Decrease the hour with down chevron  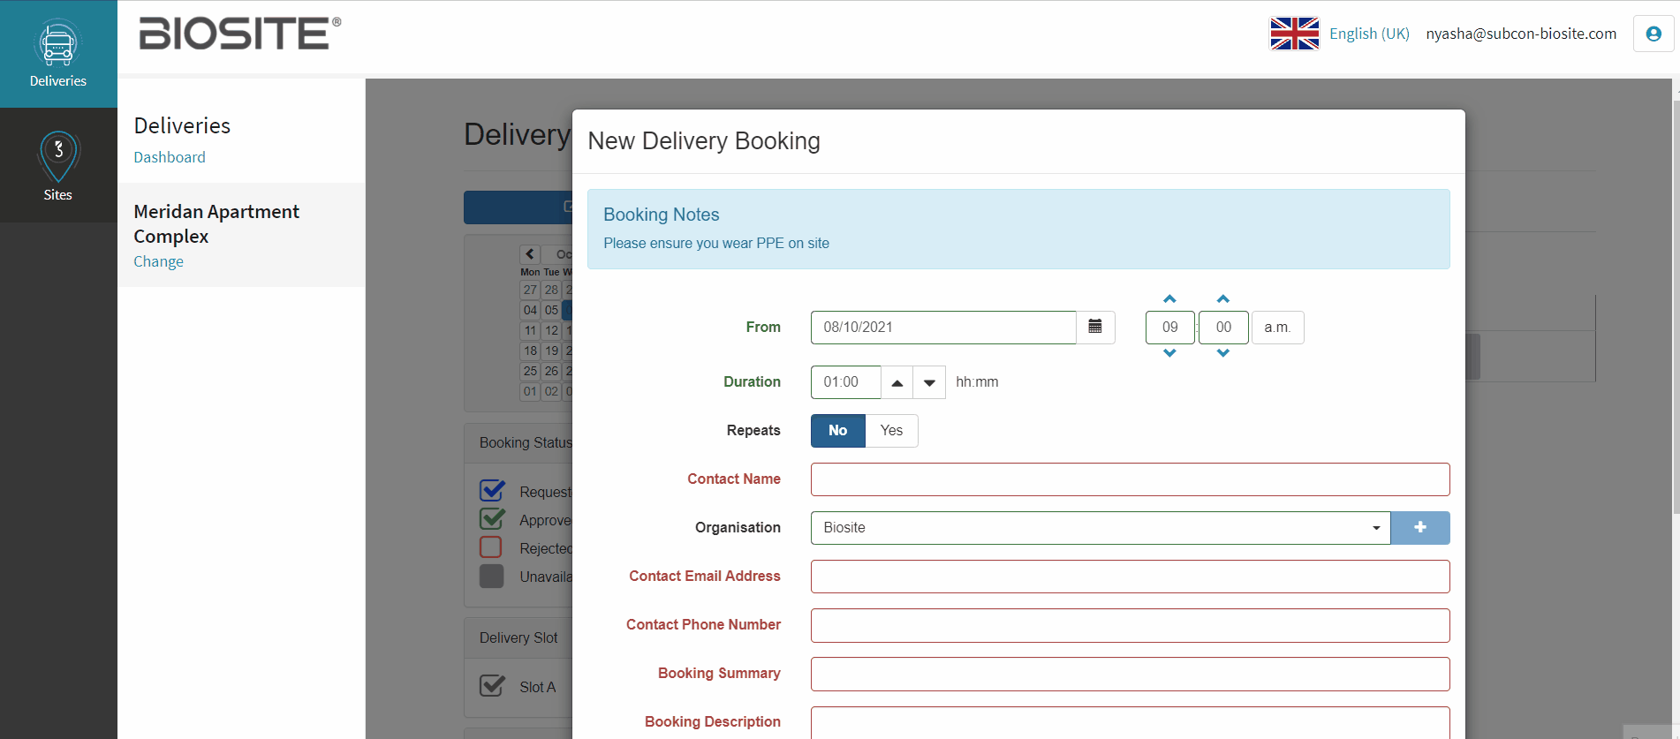(1169, 353)
